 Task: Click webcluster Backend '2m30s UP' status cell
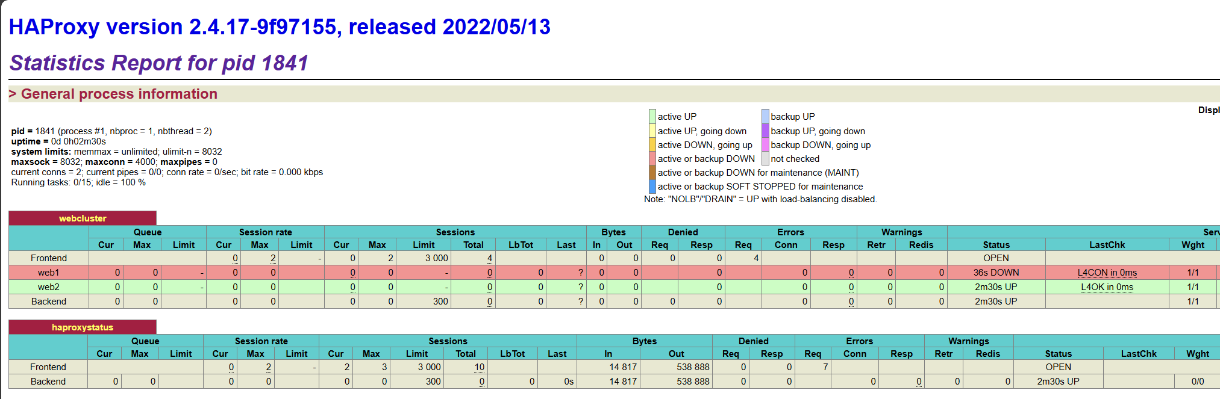tap(996, 302)
